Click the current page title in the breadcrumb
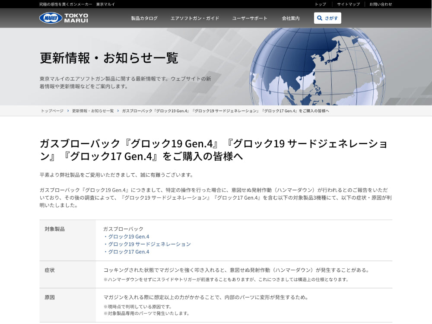 tap(226, 111)
